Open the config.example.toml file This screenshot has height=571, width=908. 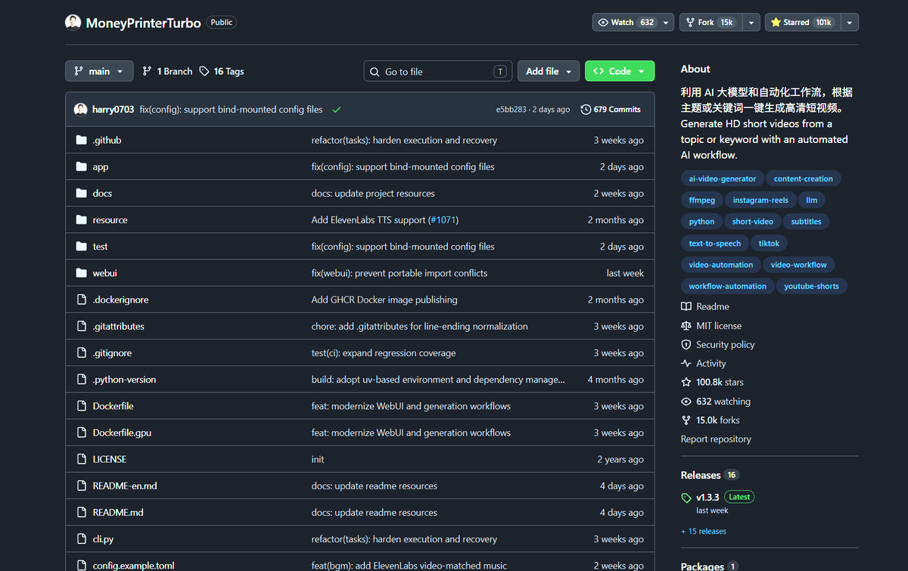pyautogui.click(x=134, y=566)
